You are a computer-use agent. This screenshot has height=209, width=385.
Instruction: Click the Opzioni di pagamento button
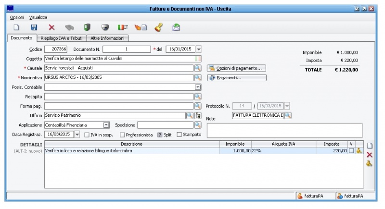(236, 68)
